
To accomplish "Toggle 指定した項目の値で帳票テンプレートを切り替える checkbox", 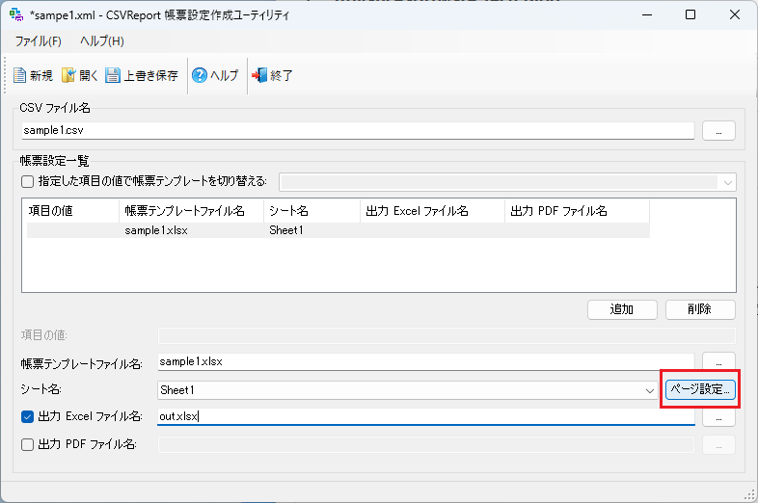I will point(28,182).
